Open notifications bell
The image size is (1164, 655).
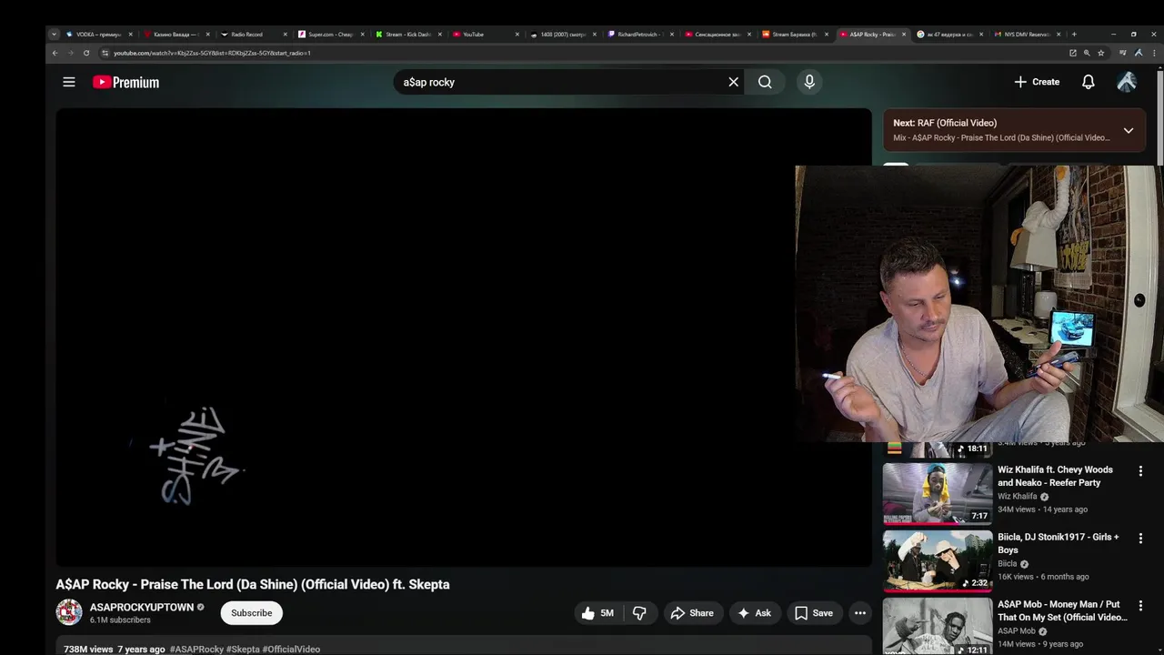coord(1088,82)
